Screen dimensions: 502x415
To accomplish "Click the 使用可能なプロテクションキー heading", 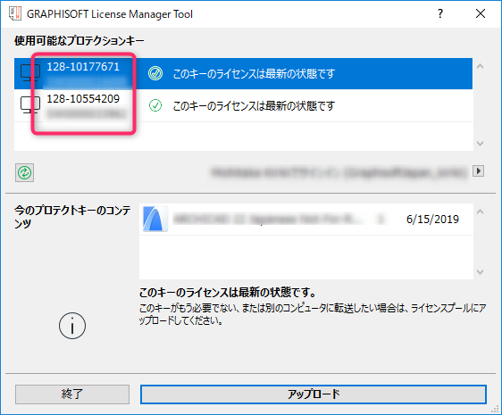I will [79, 41].
